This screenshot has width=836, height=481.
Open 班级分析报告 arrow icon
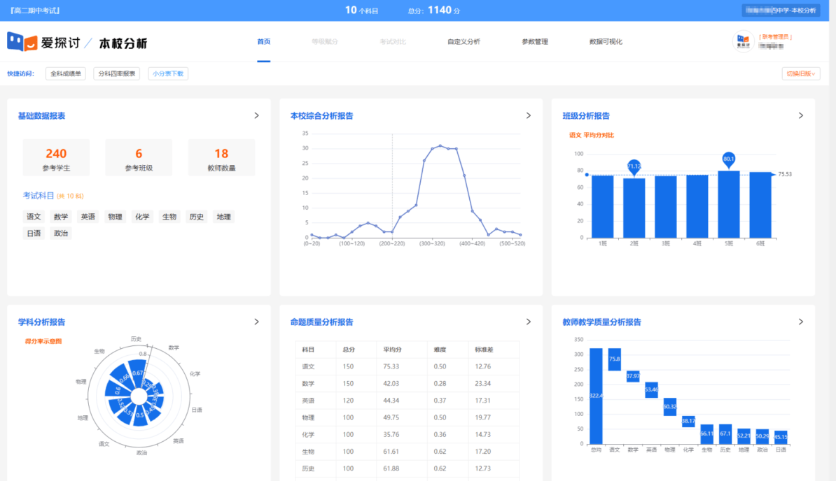801,115
